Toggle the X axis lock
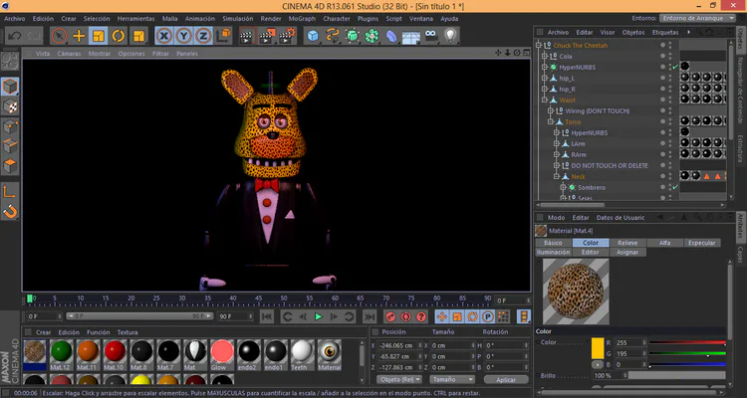Viewport: 747px width, 398px height. (x=164, y=36)
